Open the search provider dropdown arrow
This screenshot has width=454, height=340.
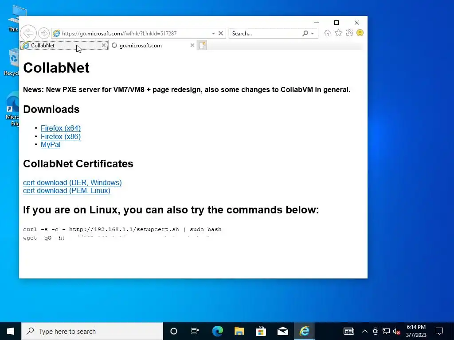313,34
